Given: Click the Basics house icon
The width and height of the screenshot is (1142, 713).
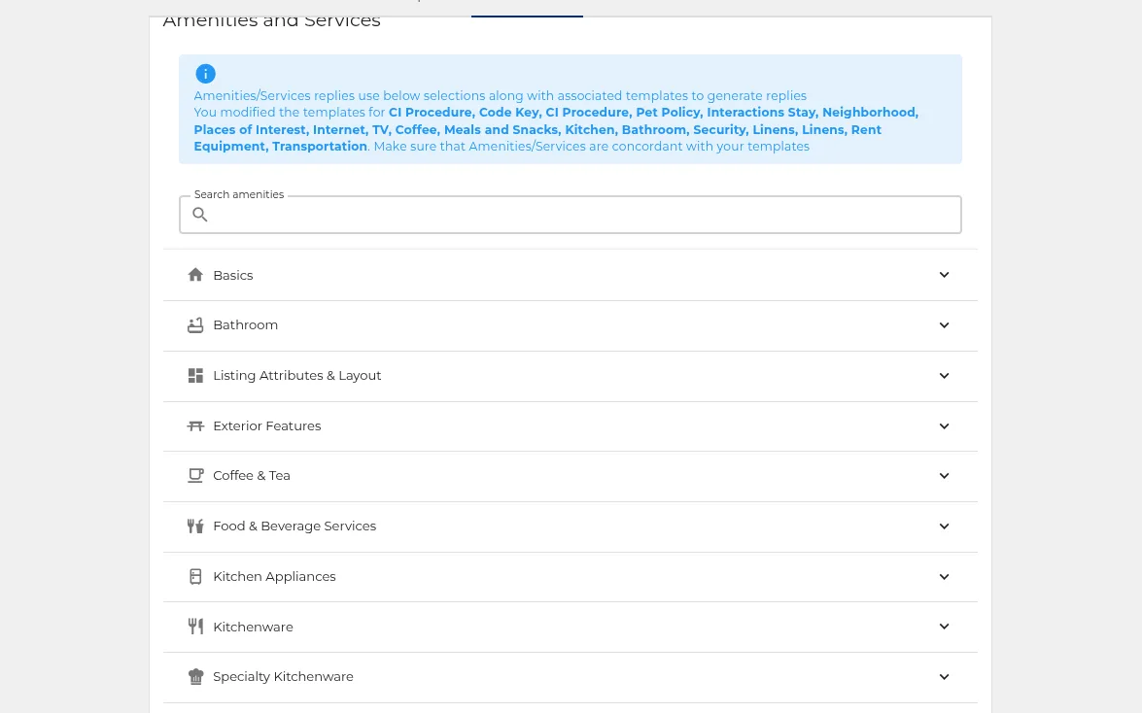Looking at the screenshot, I should pos(195,275).
